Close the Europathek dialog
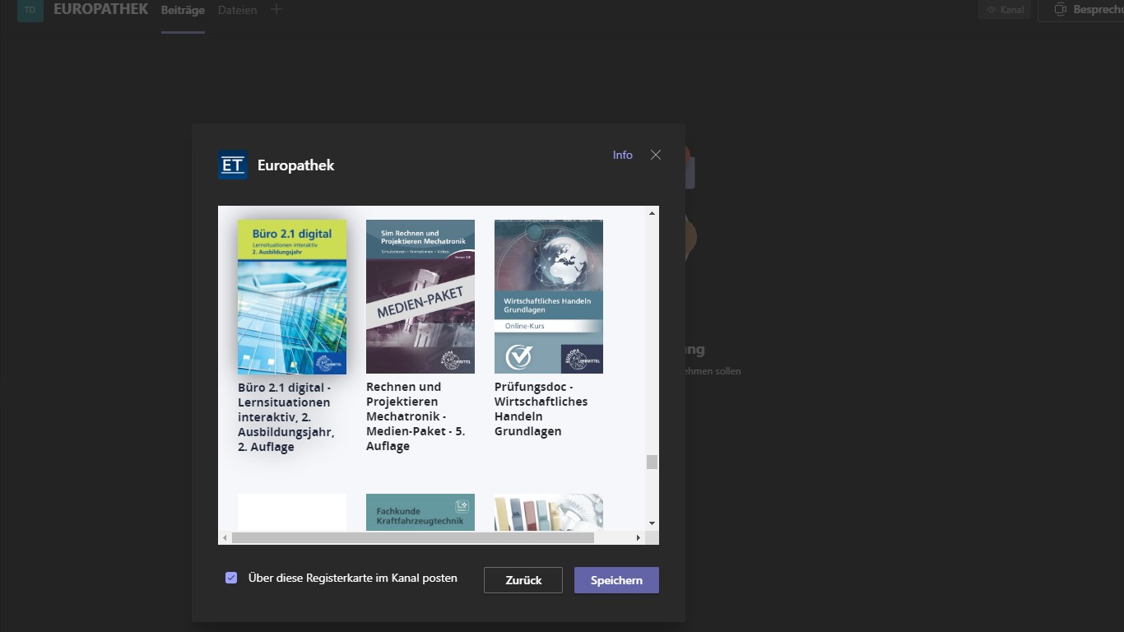The height and width of the screenshot is (632, 1124). point(656,155)
